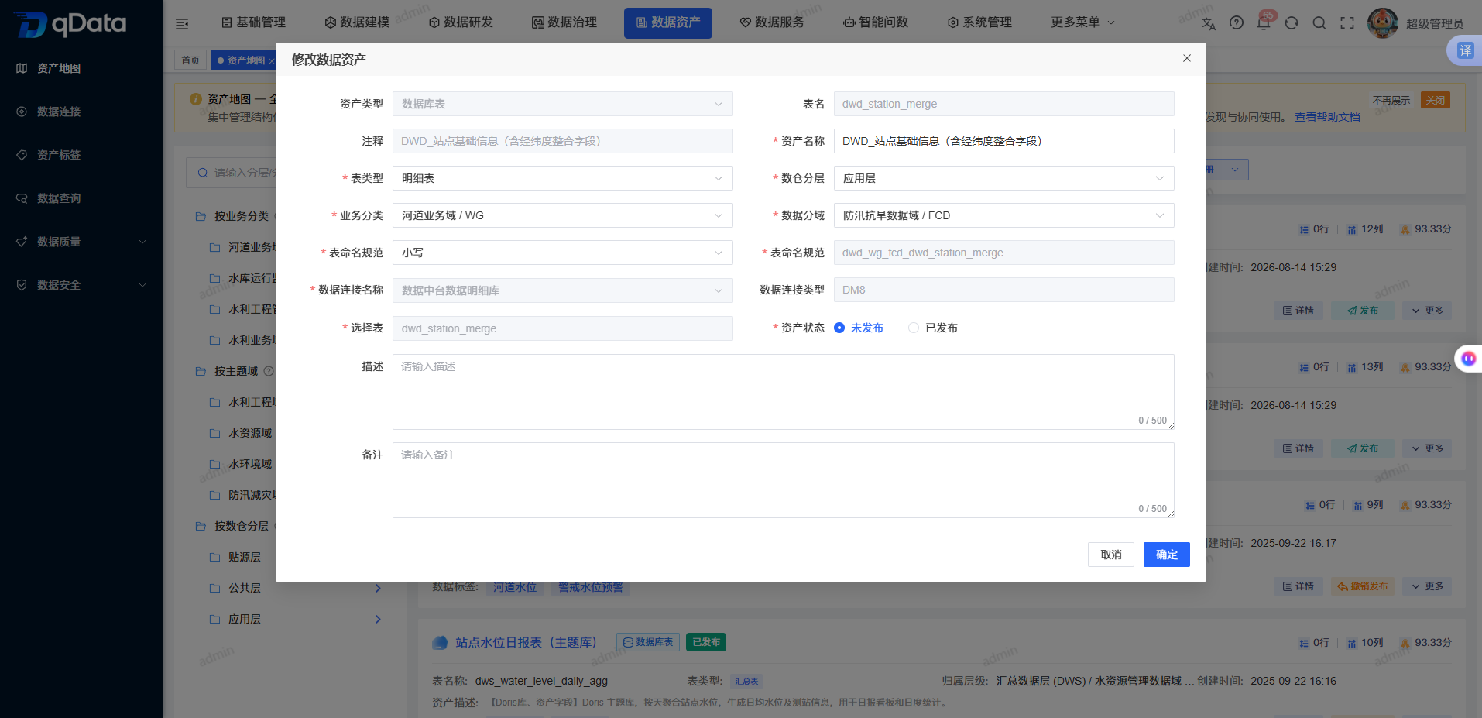Click 确定 to confirm changes
Image resolution: width=1482 pixels, height=718 pixels.
[1167, 555]
